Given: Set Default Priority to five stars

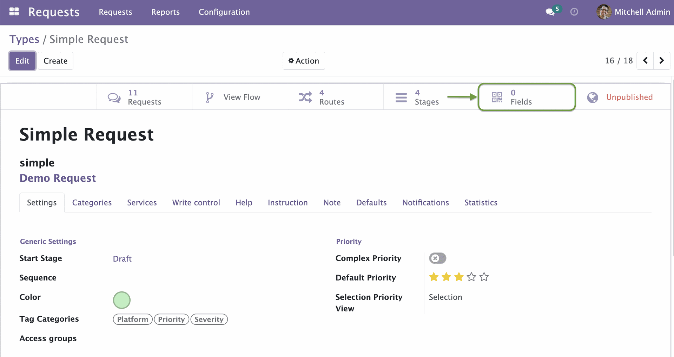Looking at the screenshot, I should (484, 277).
